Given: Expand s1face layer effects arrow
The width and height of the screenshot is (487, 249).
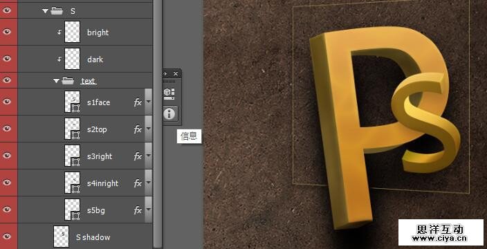Looking at the screenshot, I should coord(149,102).
